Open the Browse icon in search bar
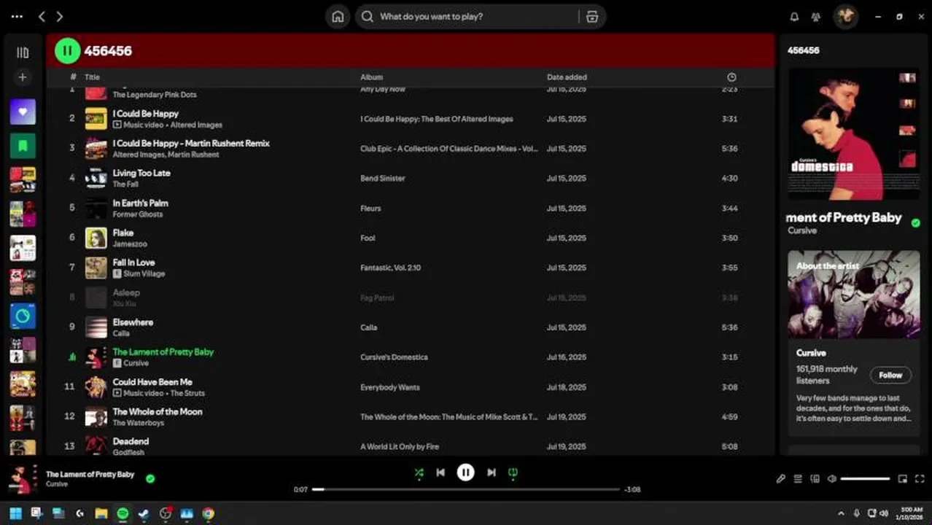 pyautogui.click(x=592, y=17)
